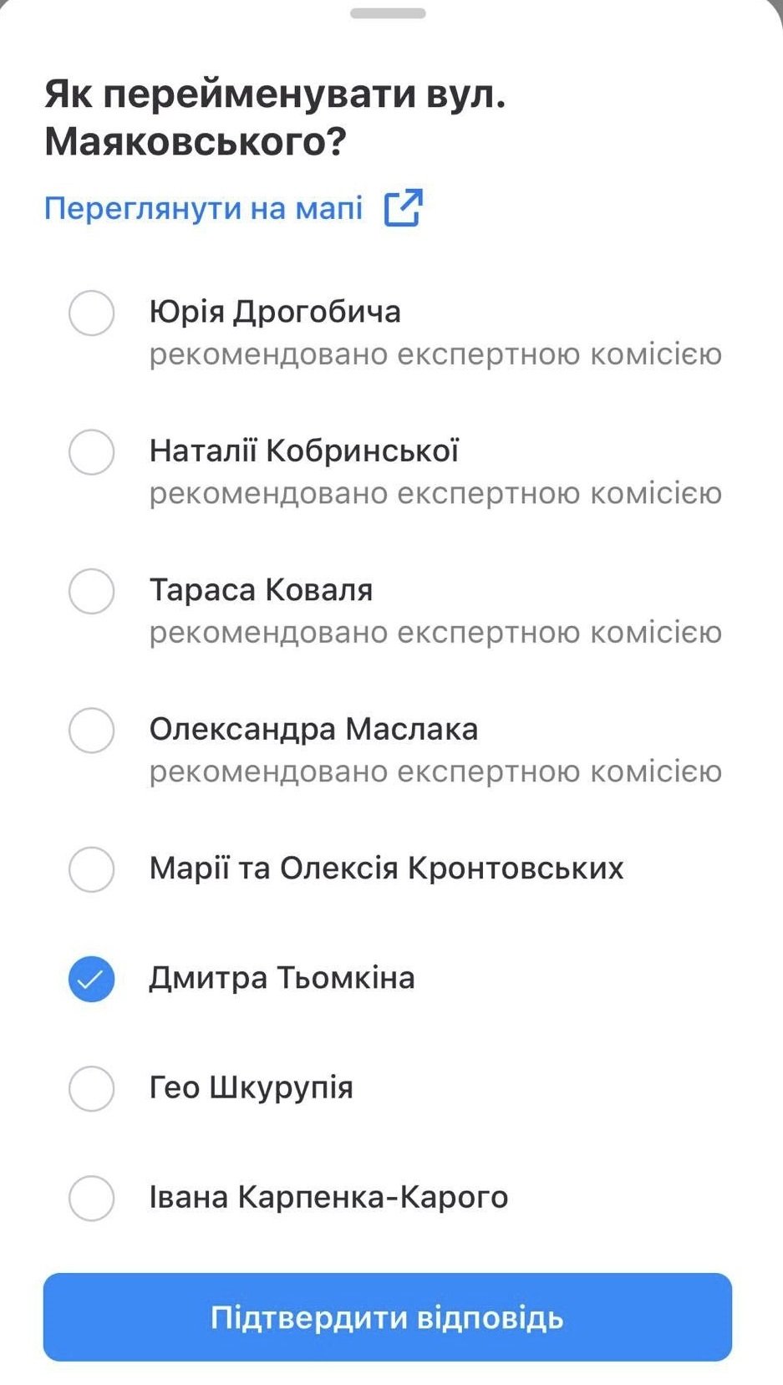Select the Юрія Дрогобича radio button

coord(91,313)
